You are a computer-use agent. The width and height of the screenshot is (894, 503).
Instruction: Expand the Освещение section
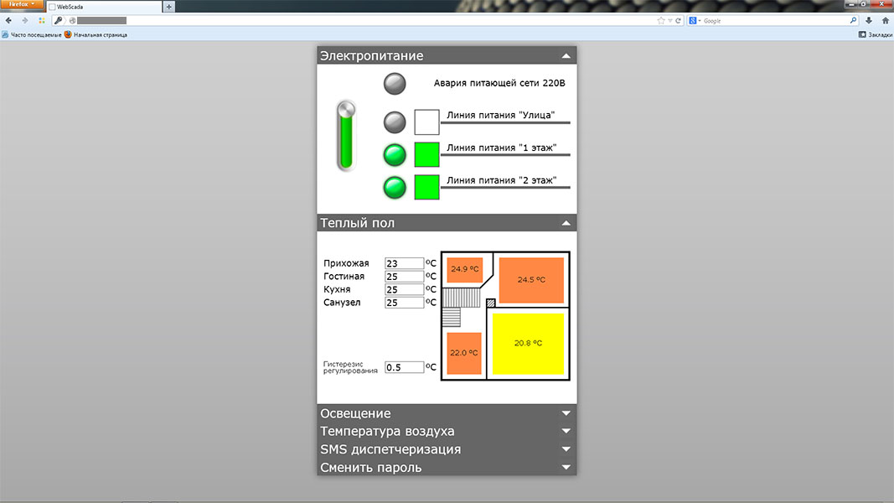pos(566,413)
